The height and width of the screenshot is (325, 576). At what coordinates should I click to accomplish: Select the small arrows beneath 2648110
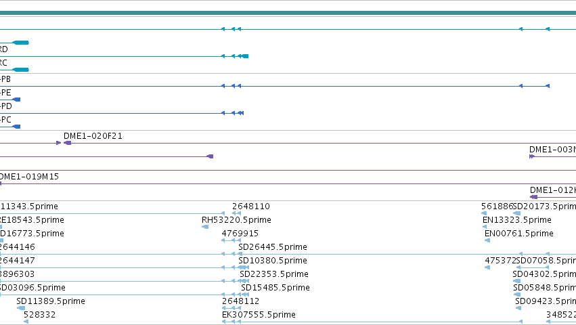click(x=237, y=213)
